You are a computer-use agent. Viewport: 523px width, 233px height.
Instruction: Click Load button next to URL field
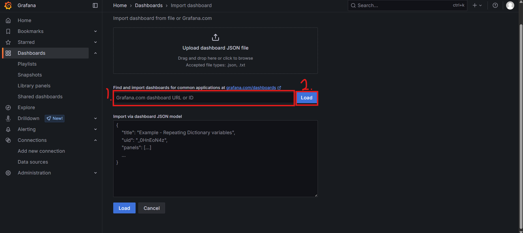(307, 98)
